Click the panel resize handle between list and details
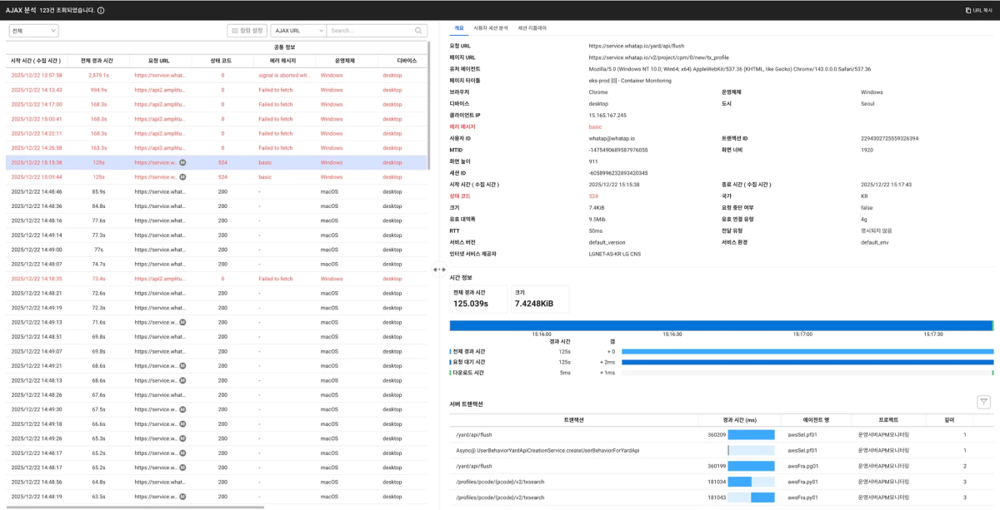1000x510 pixels. tap(438, 270)
